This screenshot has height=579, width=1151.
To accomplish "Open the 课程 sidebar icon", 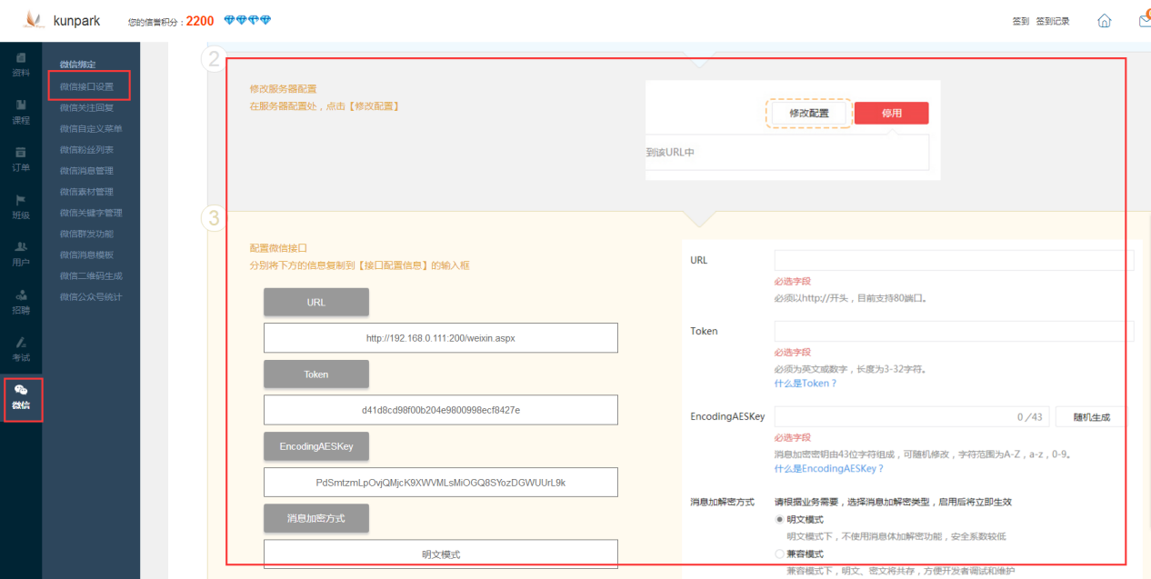I will click(x=20, y=111).
